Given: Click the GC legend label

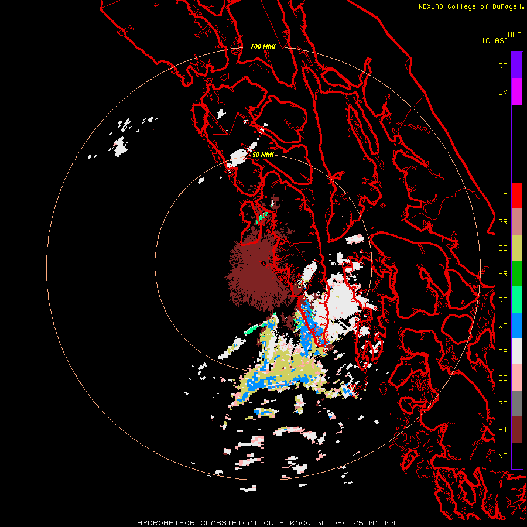Looking at the screenshot, I should tap(502, 404).
